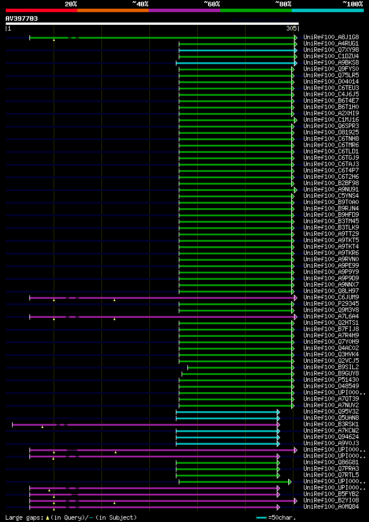Click the cyan 50char scale bar in legend

point(262,517)
